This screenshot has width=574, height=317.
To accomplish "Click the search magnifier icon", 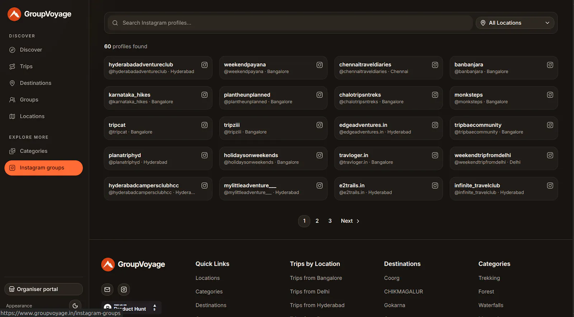I will point(115,23).
